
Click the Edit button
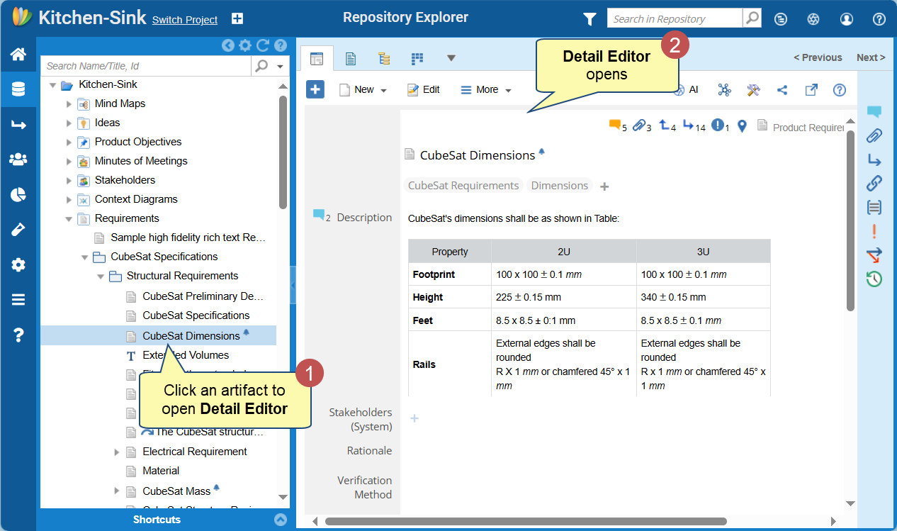click(x=423, y=90)
